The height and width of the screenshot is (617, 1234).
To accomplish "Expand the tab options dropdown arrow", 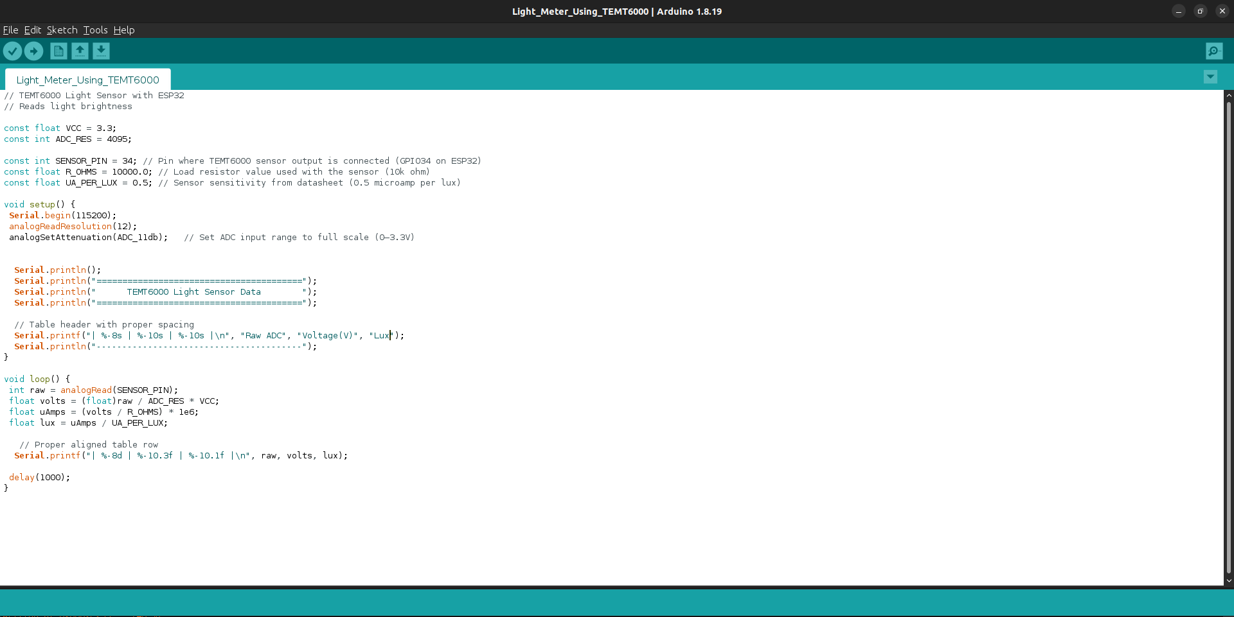I will click(1210, 77).
